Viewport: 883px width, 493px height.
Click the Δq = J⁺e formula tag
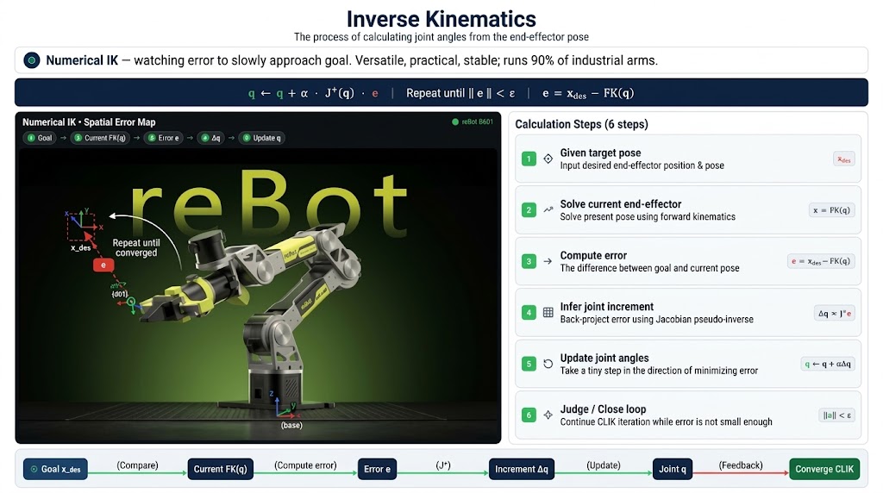click(834, 313)
